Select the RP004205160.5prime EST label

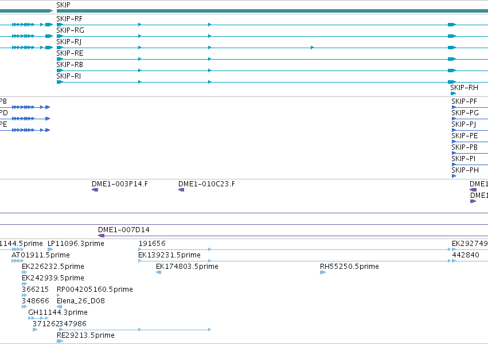[95, 290]
